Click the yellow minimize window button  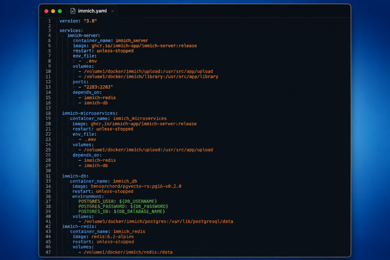[53, 11]
